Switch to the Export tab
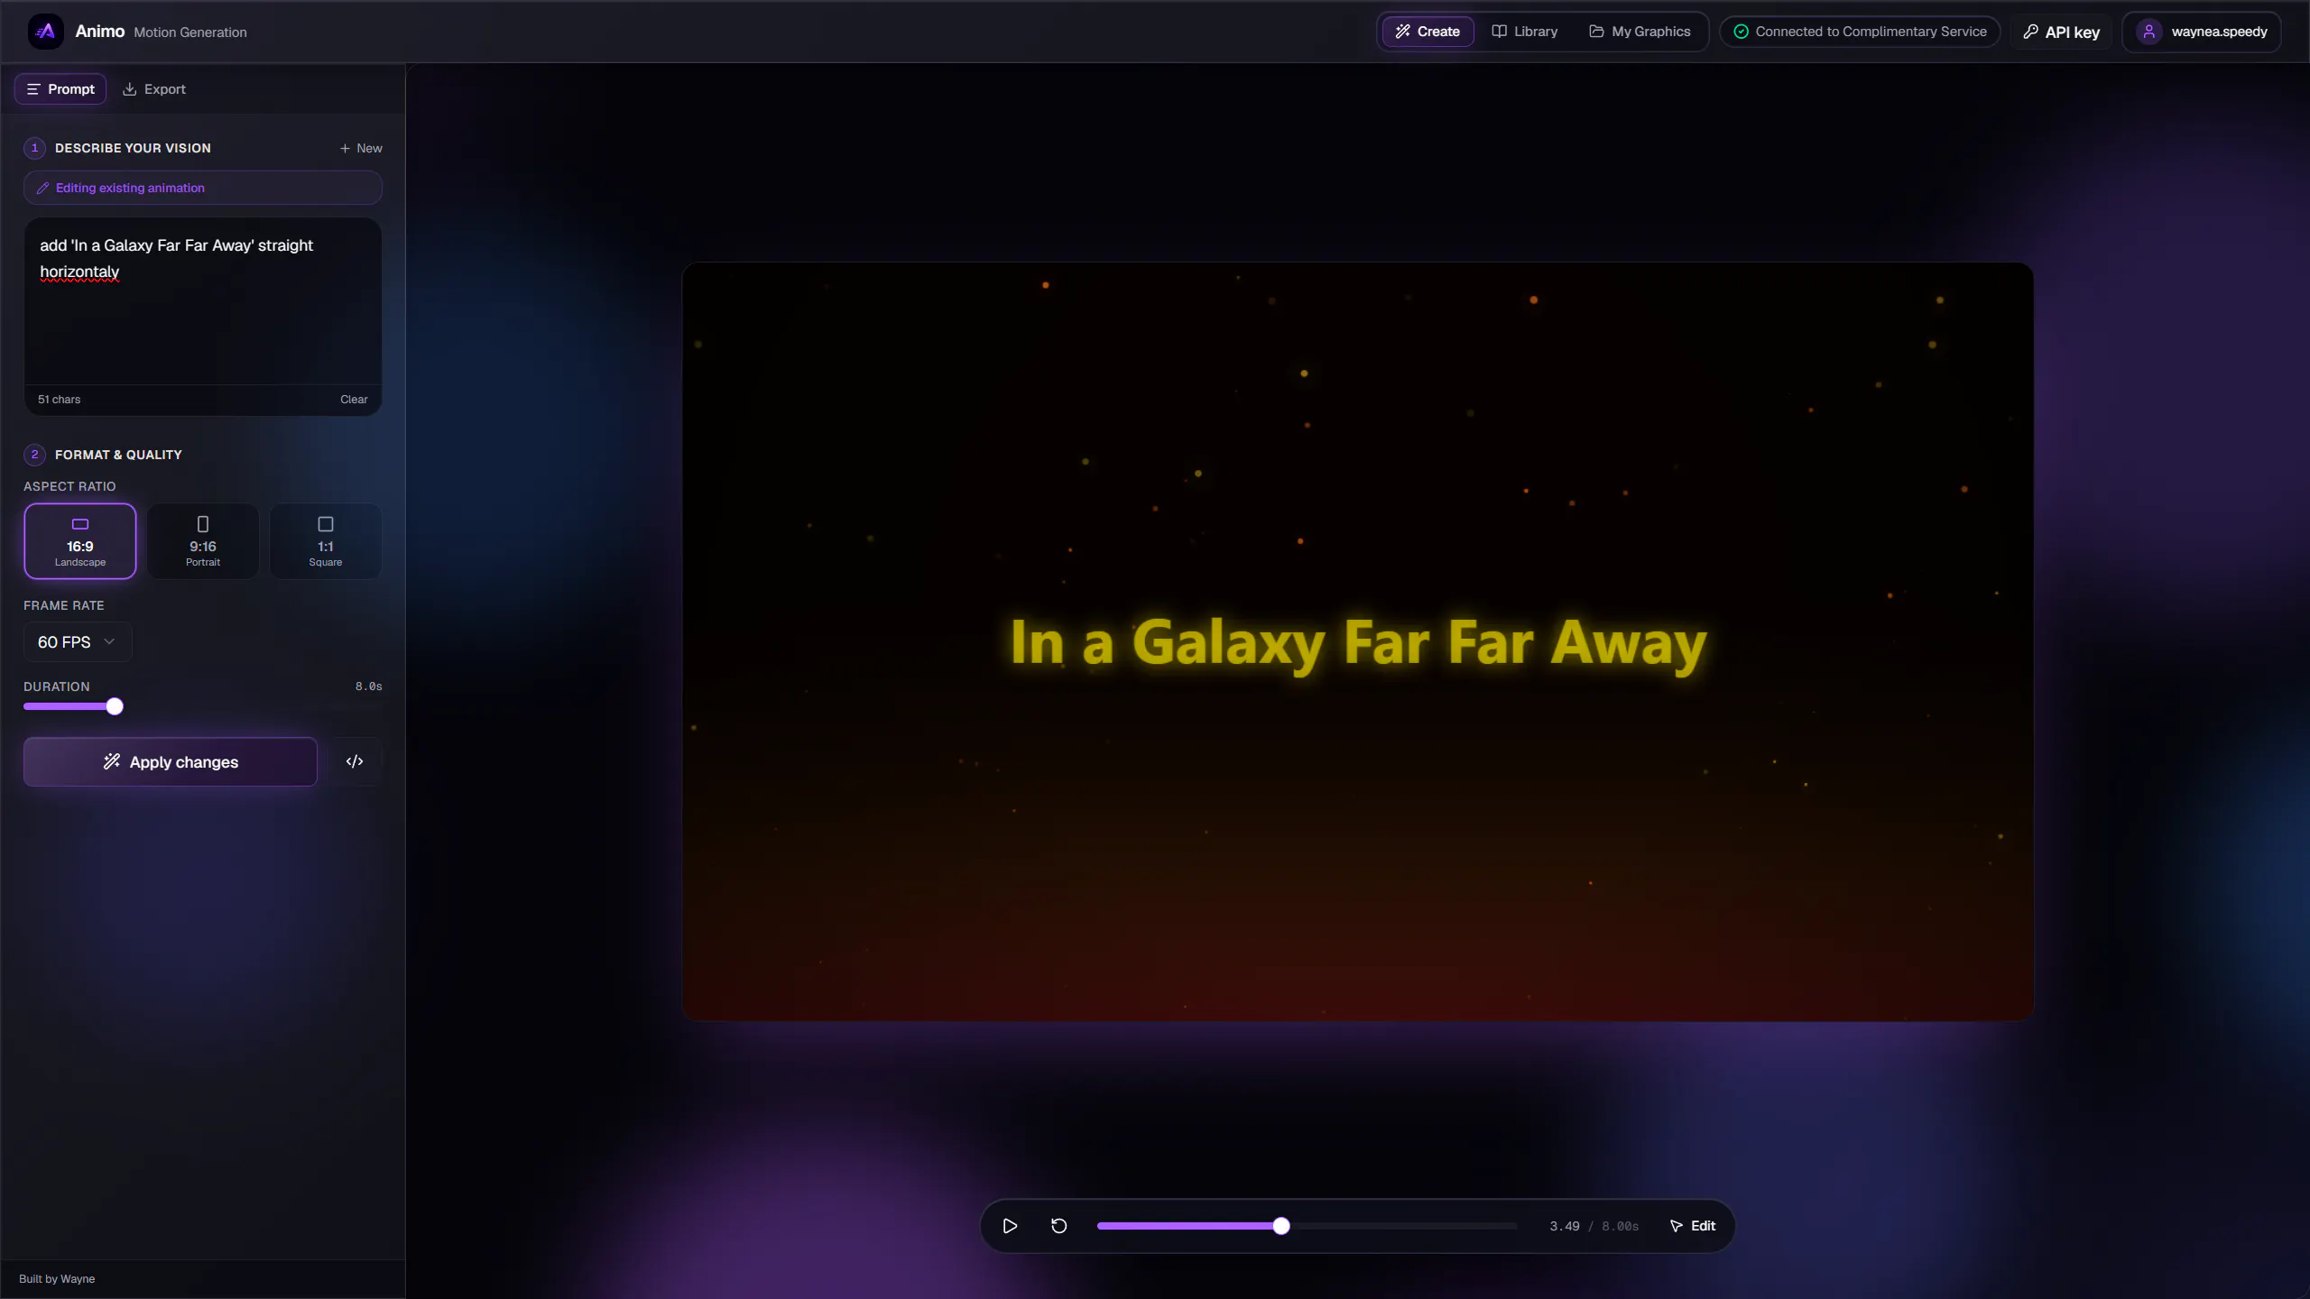The width and height of the screenshot is (2310, 1299). [x=154, y=89]
